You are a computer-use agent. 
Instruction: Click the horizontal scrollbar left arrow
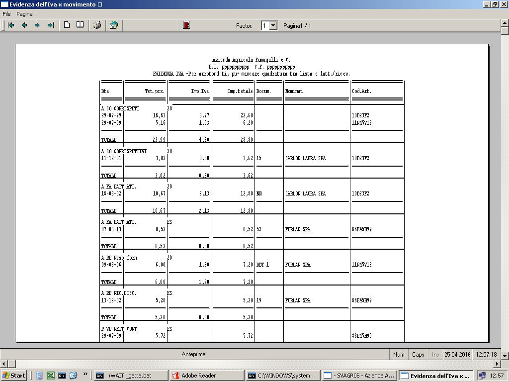pyautogui.click(x=4, y=364)
